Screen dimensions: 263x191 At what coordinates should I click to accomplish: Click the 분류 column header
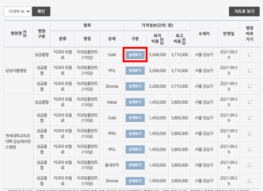(62, 39)
